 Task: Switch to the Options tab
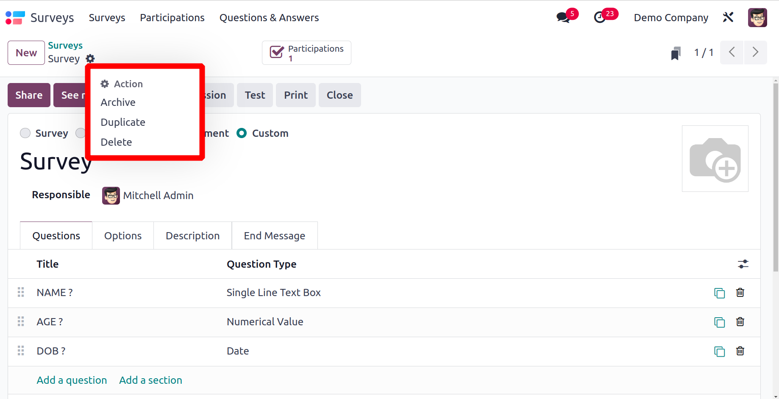[123, 236]
